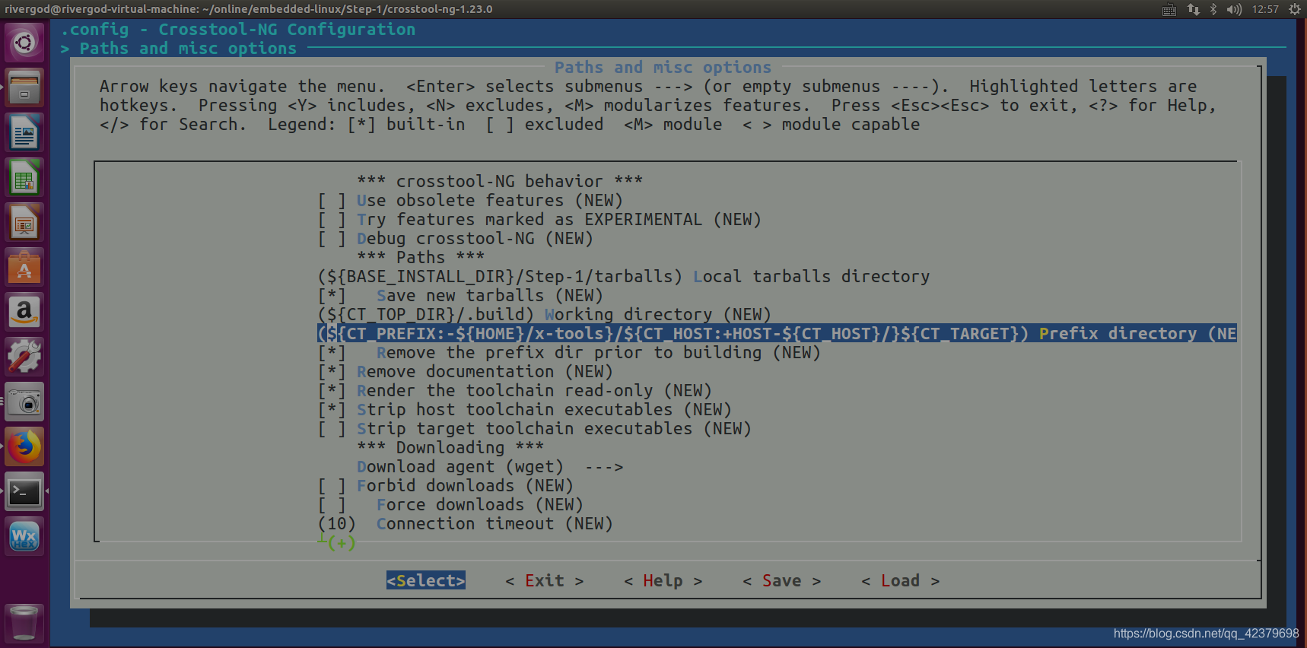Click the Working directory entry
The height and width of the screenshot is (648, 1307).
click(x=544, y=315)
